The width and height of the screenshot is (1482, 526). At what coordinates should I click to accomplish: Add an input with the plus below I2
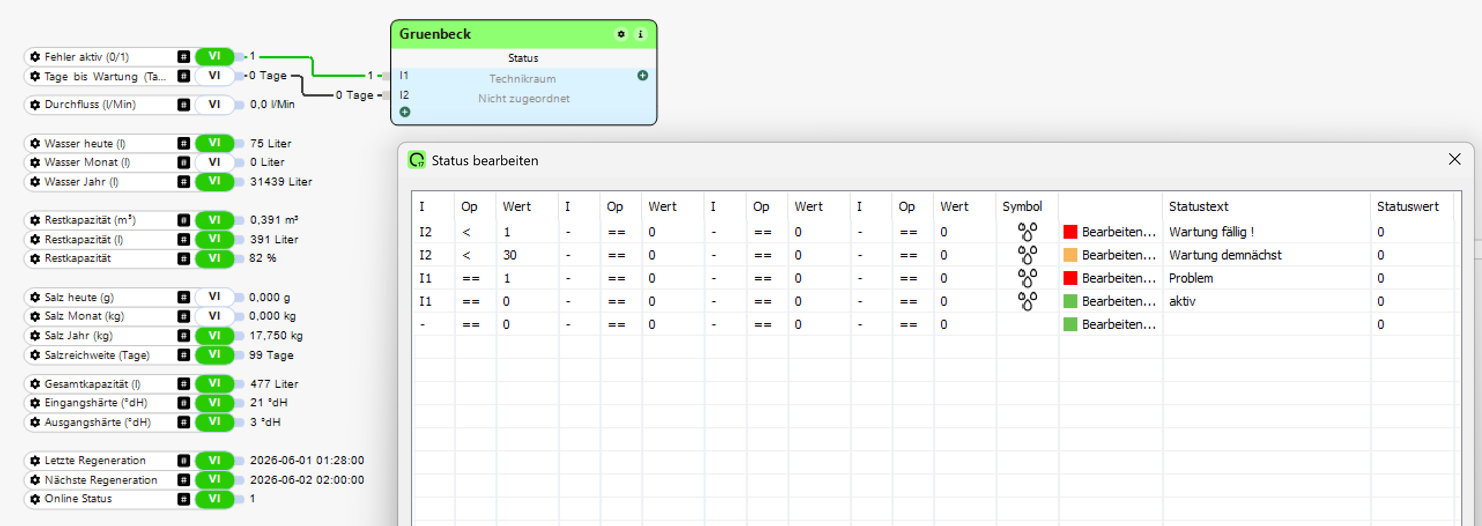click(x=405, y=112)
